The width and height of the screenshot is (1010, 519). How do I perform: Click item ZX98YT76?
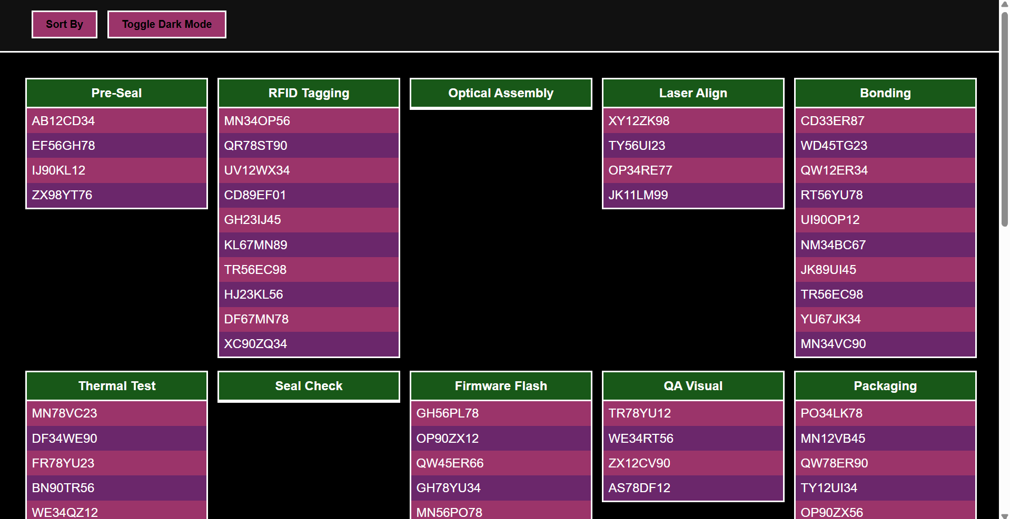[x=116, y=195]
